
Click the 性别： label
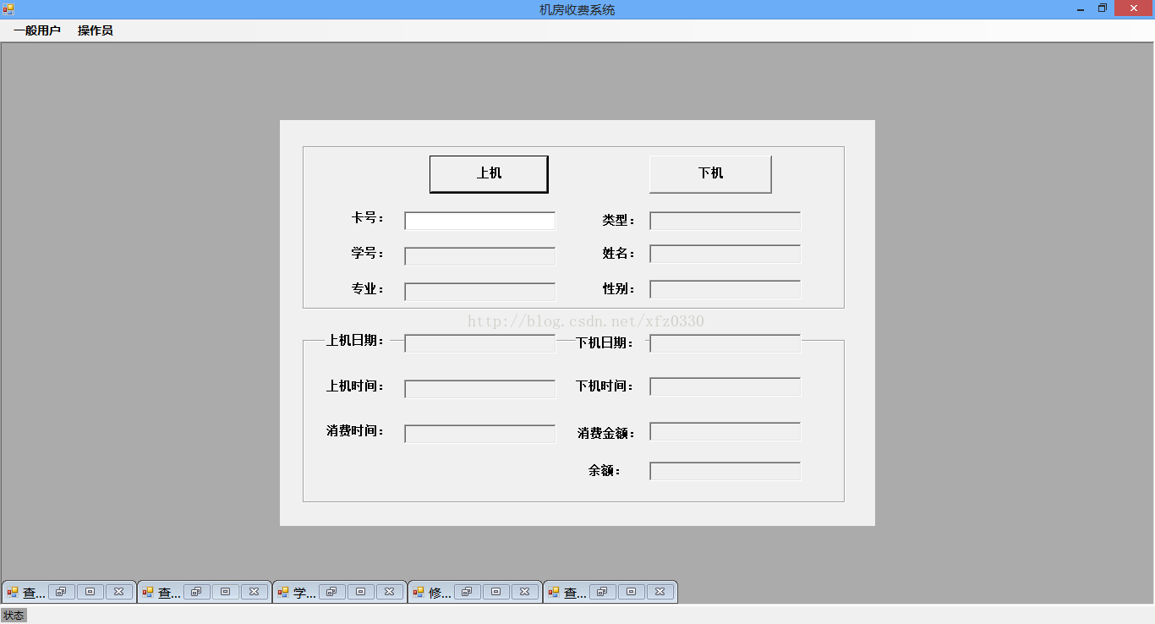(x=619, y=289)
